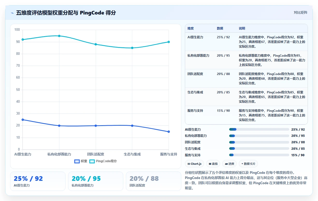Select the Chart.js tag button

click(x=194, y=164)
